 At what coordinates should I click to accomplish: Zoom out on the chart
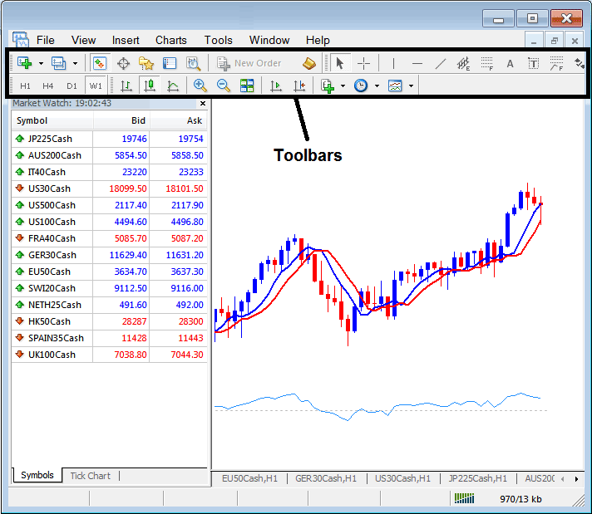click(x=223, y=86)
